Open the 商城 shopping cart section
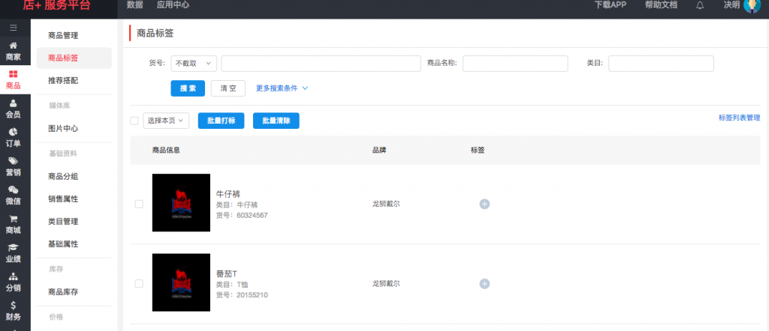The height and width of the screenshot is (331, 769). click(x=13, y=224)
